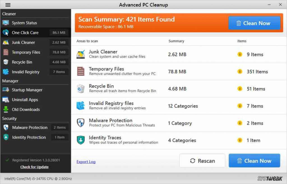Click Recycle Bin icon in scan list
Screen dimensions: 287x184
(81, 89)
